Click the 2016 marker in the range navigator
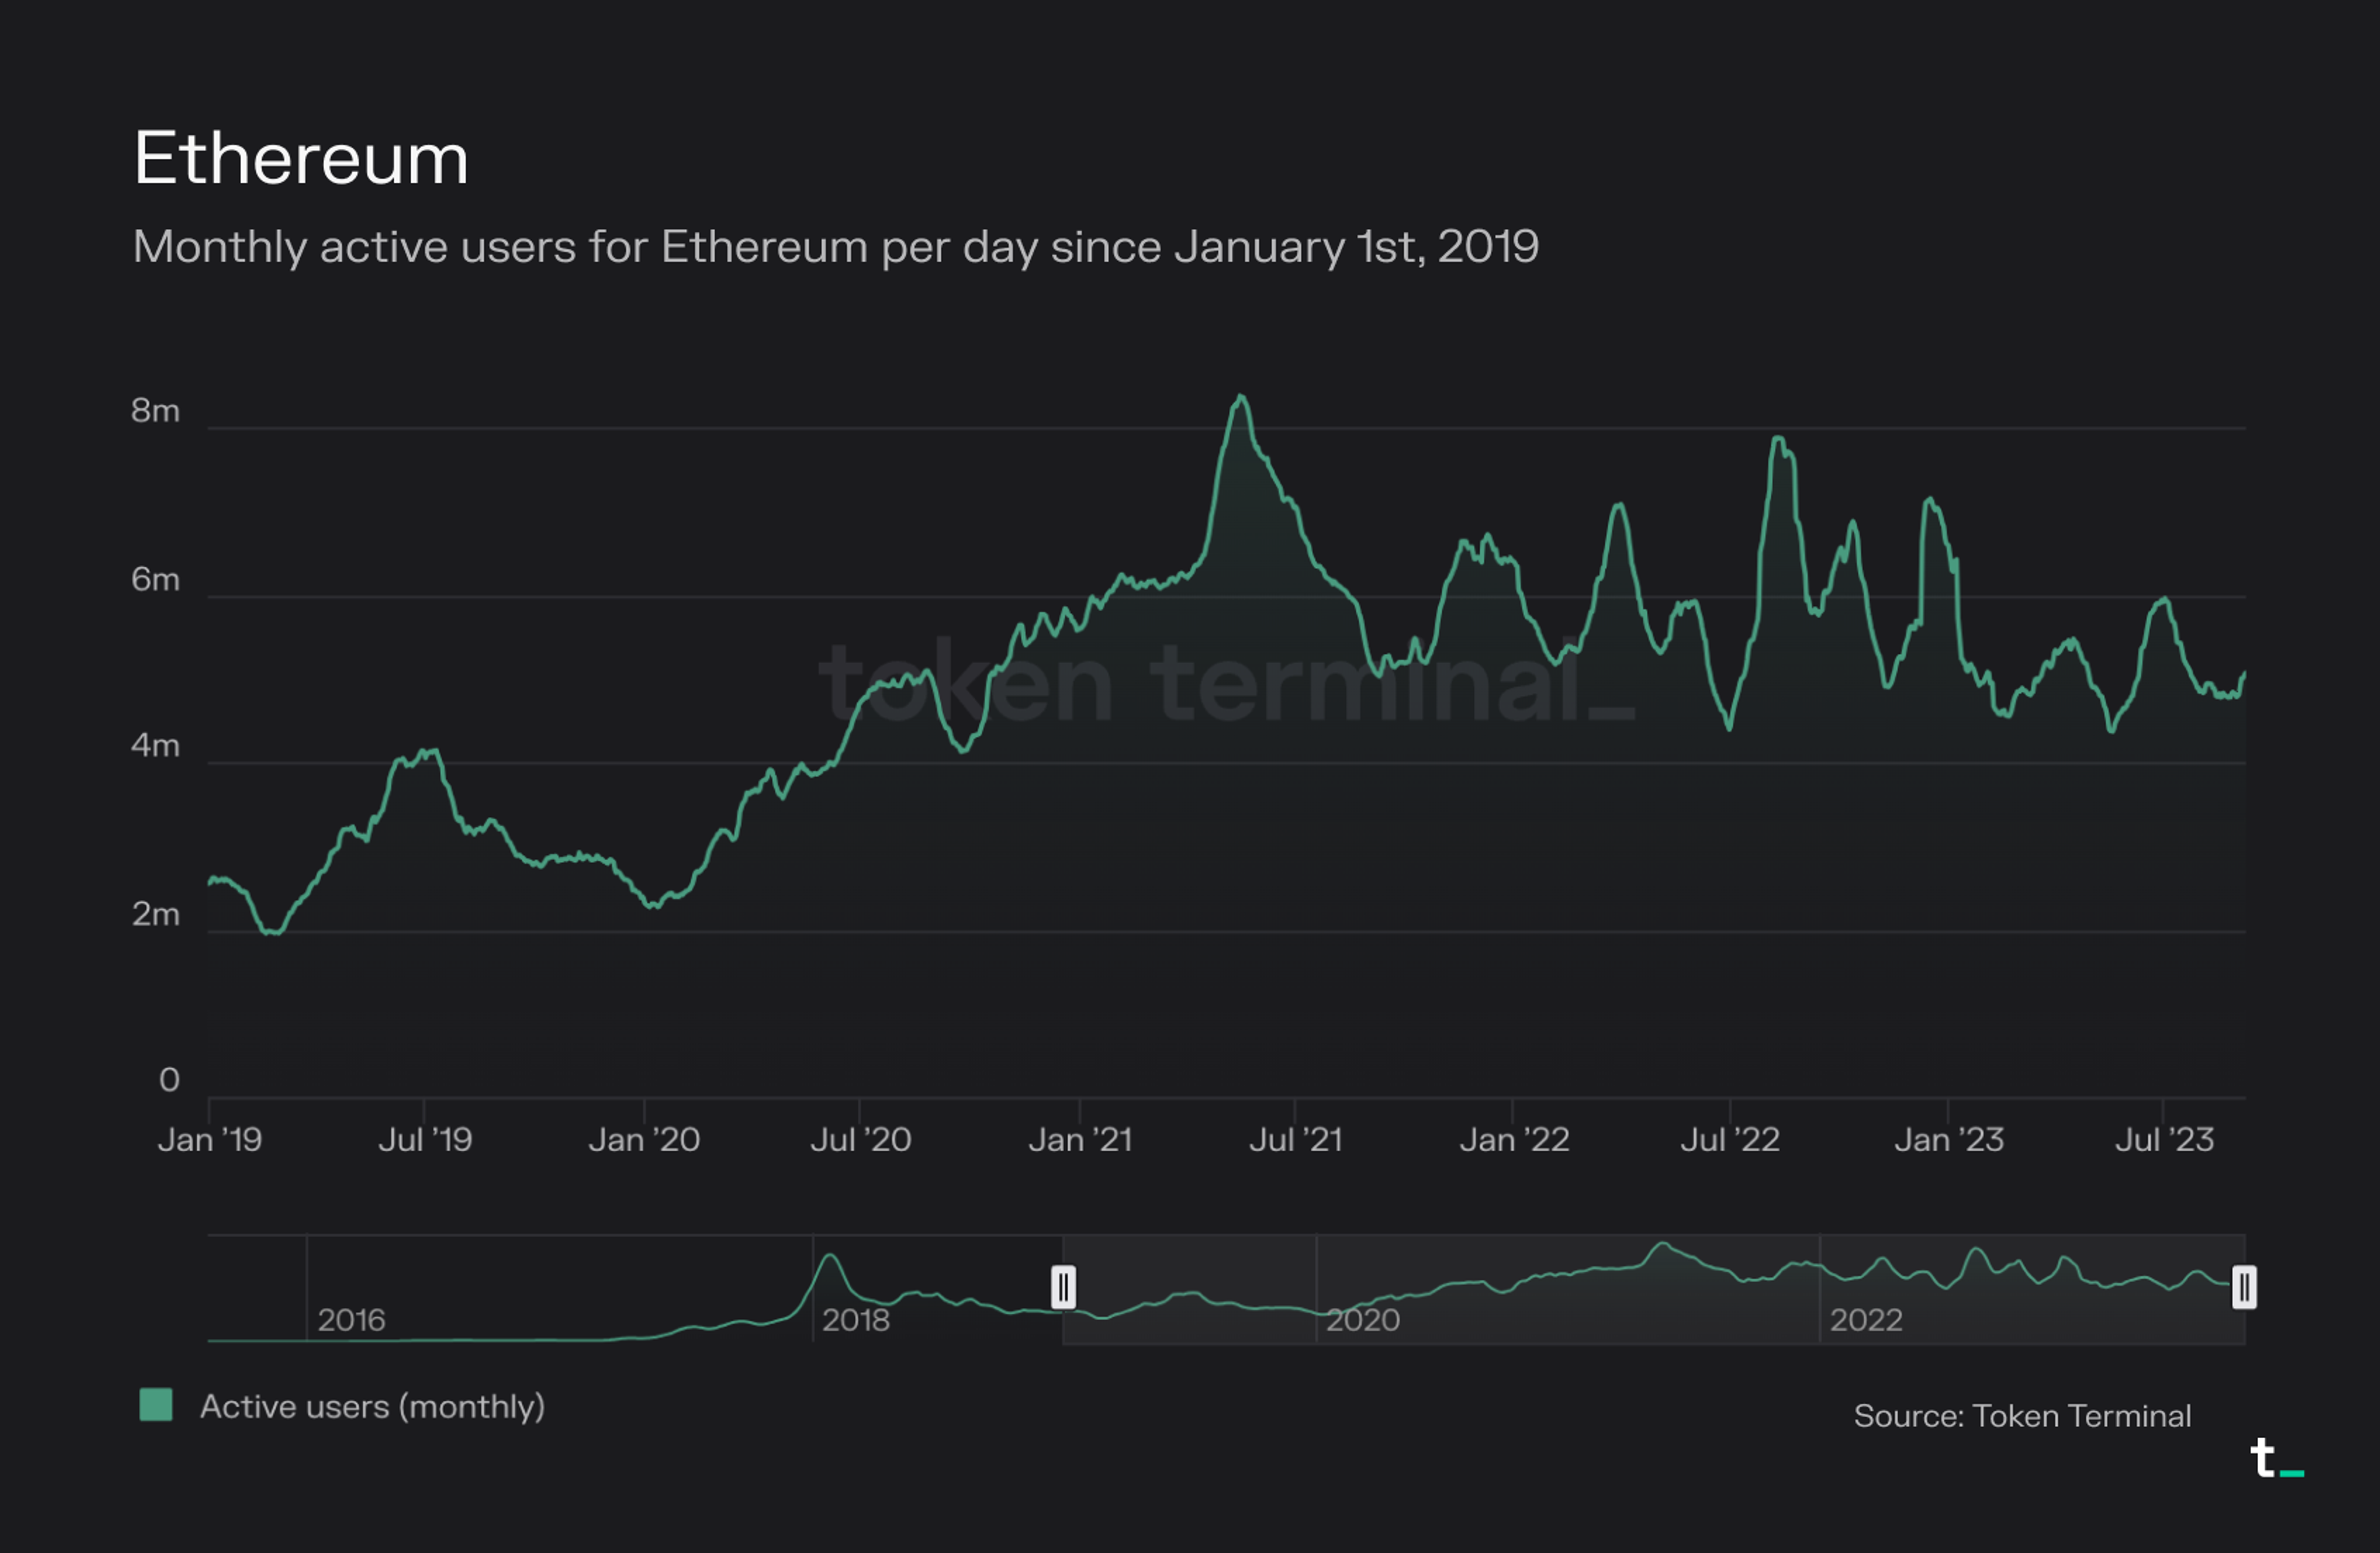Viewport: 2380px width, 1553px height. point(351,1320)
